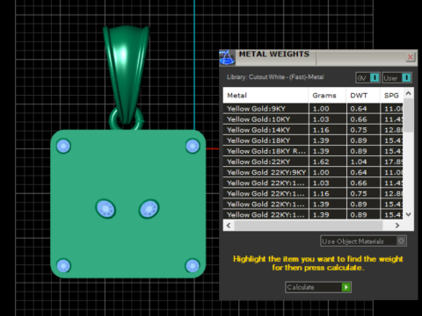Select the Yellow Gold:18KY R... row
Screen dimensions: 422x316
(313, 151)
